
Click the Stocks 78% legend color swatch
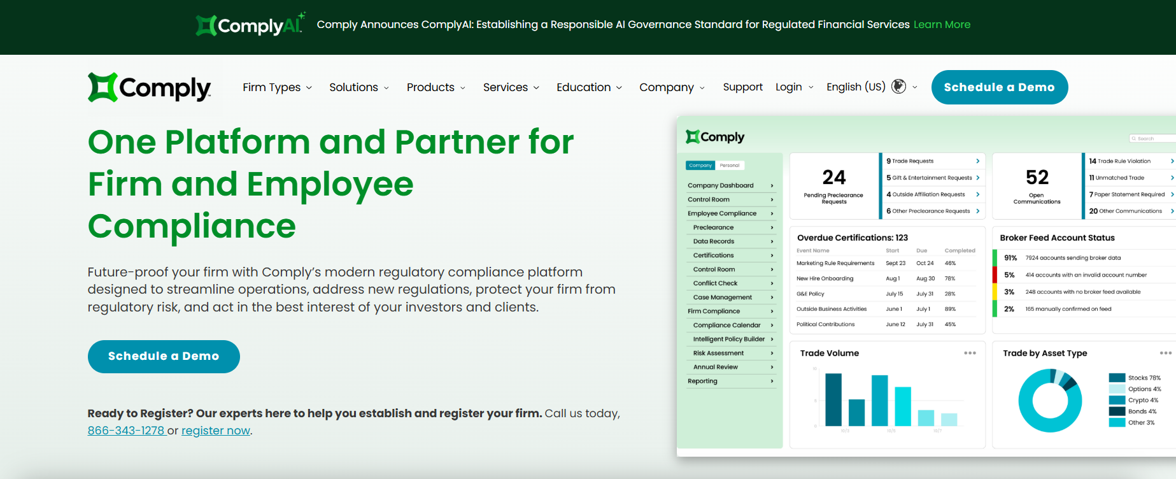1117,378
